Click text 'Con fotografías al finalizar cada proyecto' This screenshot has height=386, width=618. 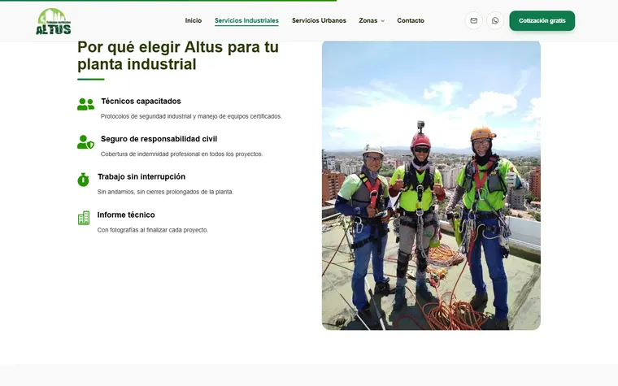(x=153, y=230)
